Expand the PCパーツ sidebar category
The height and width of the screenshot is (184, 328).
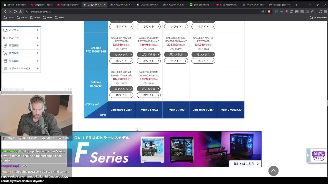(x=37, y=38)
